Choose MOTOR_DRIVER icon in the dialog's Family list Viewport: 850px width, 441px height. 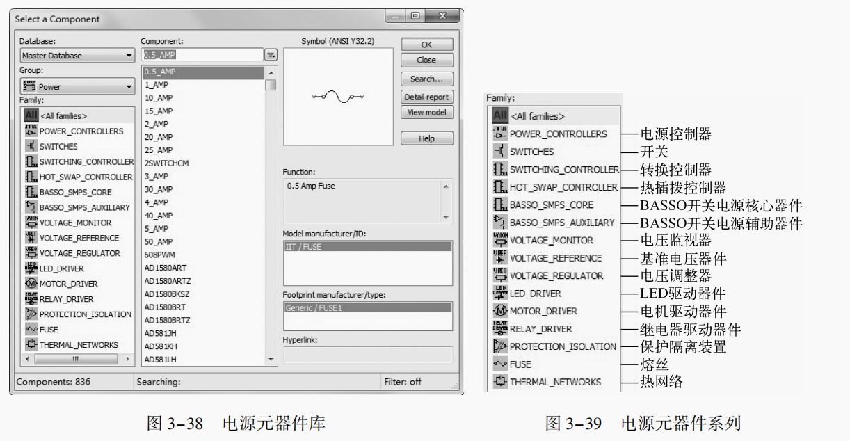pos(31,284)
